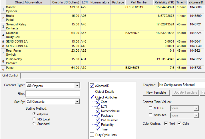Uncheck the eXpressID checkbox
This screenshot has width=205, height=139.
(92, 85)
